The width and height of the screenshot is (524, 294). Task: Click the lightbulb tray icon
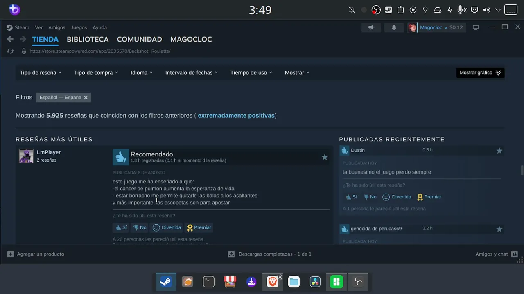click(x=425, y=10)
